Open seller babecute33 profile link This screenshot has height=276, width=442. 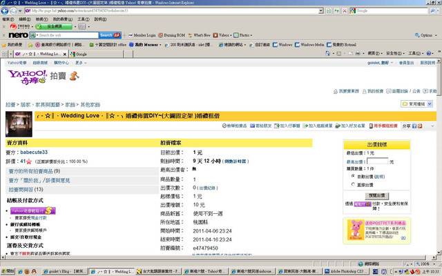click(34, 152)
